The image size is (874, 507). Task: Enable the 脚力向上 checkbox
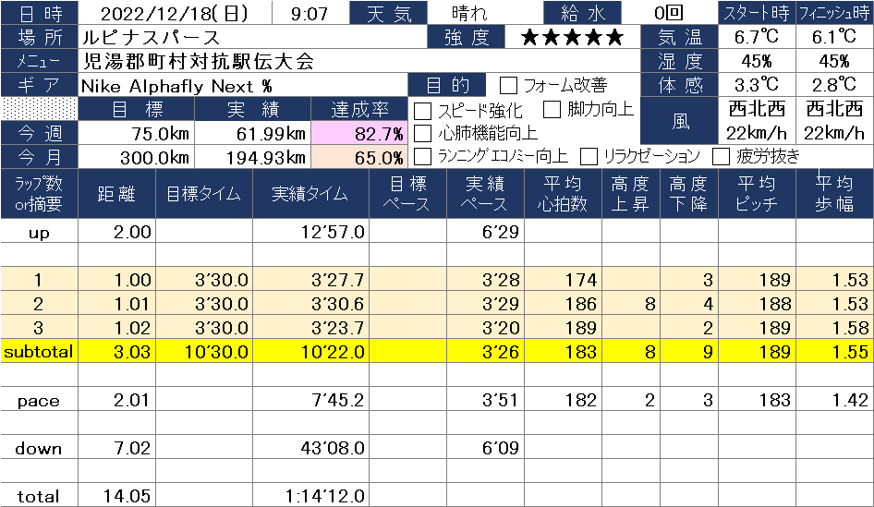click(x=552, y=110)
